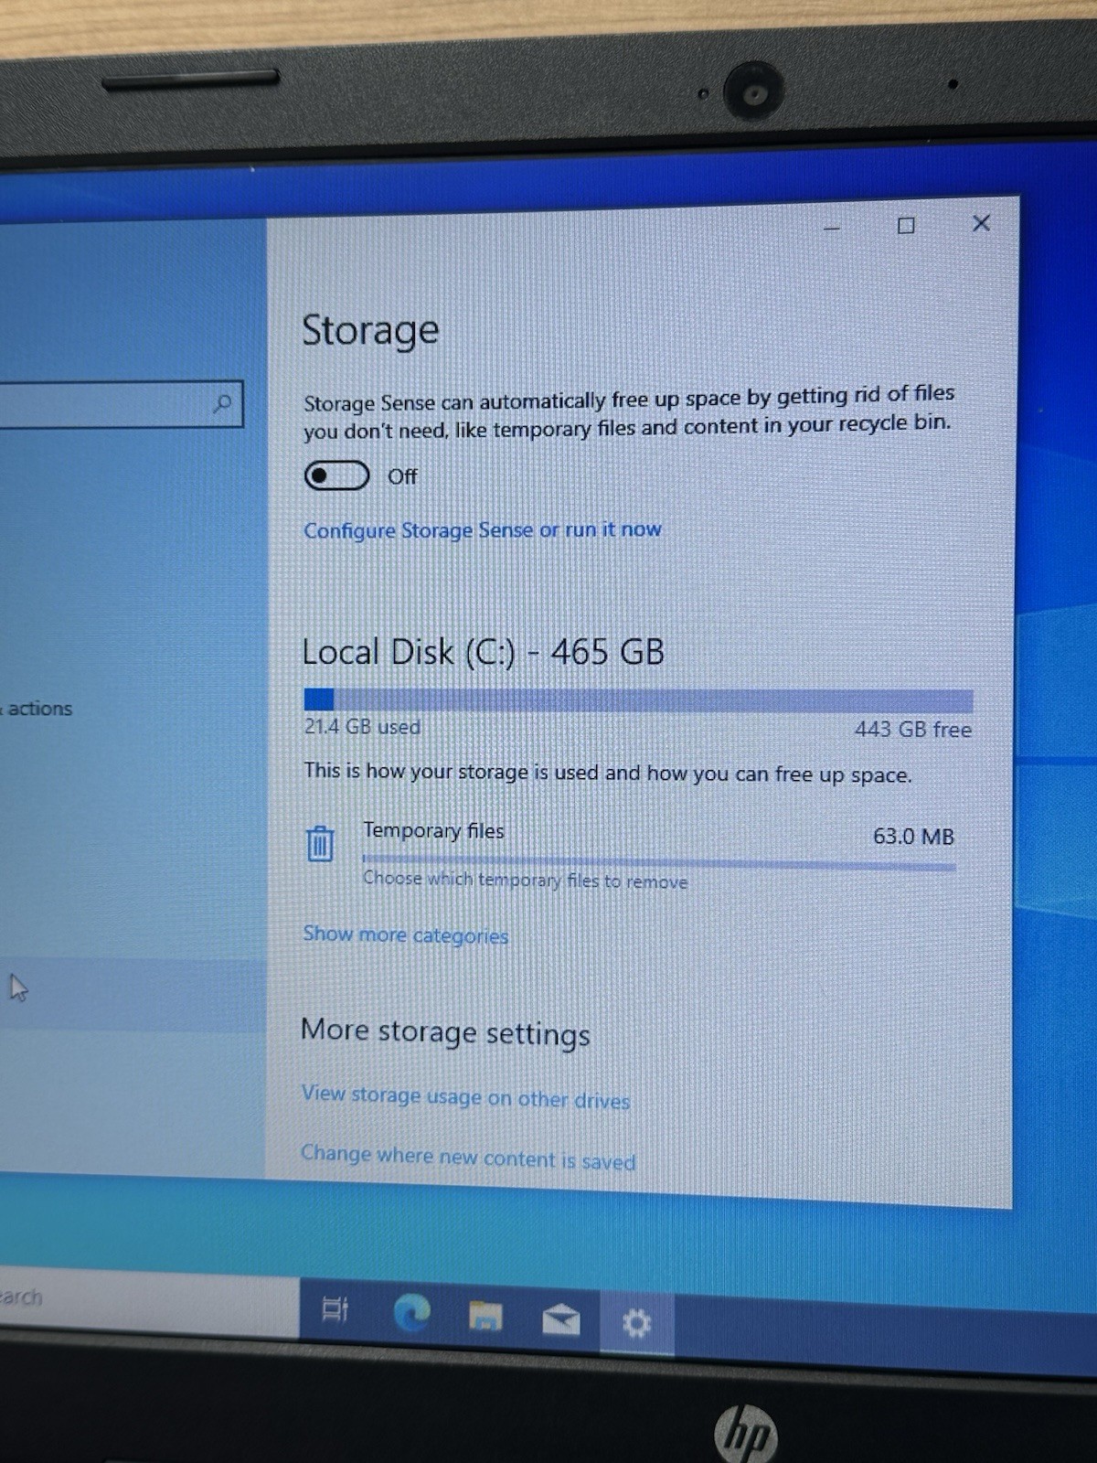Click the Settings gear taskbar icon
The image size is (1097, 1463).
(x=636, y=1322)
